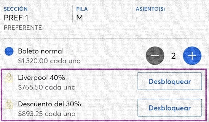The width and height of the screenshot is (209, 122).
Task: Click the blue circle beside Boleto normal
Action: (9, 51)
